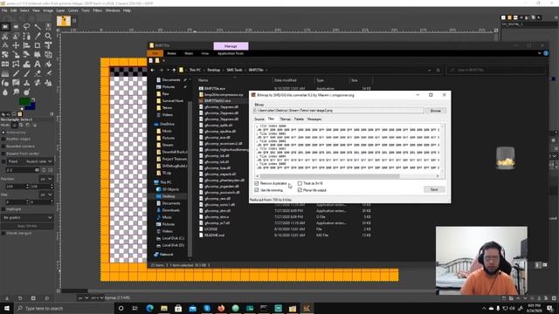Click the Save button in converter

pyautogui.click(x=434, y=189)
